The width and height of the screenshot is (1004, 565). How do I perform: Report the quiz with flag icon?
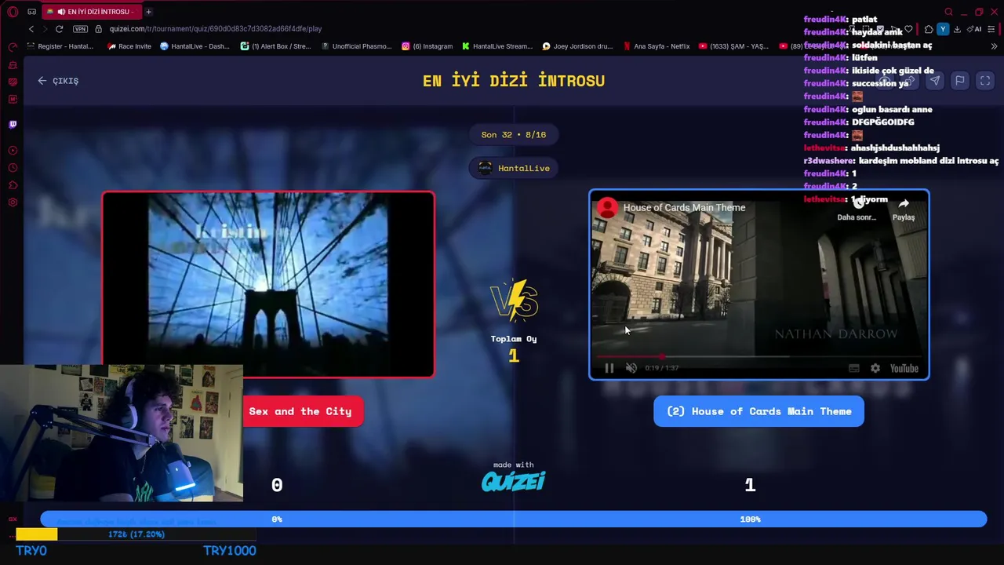pos(959,80)
